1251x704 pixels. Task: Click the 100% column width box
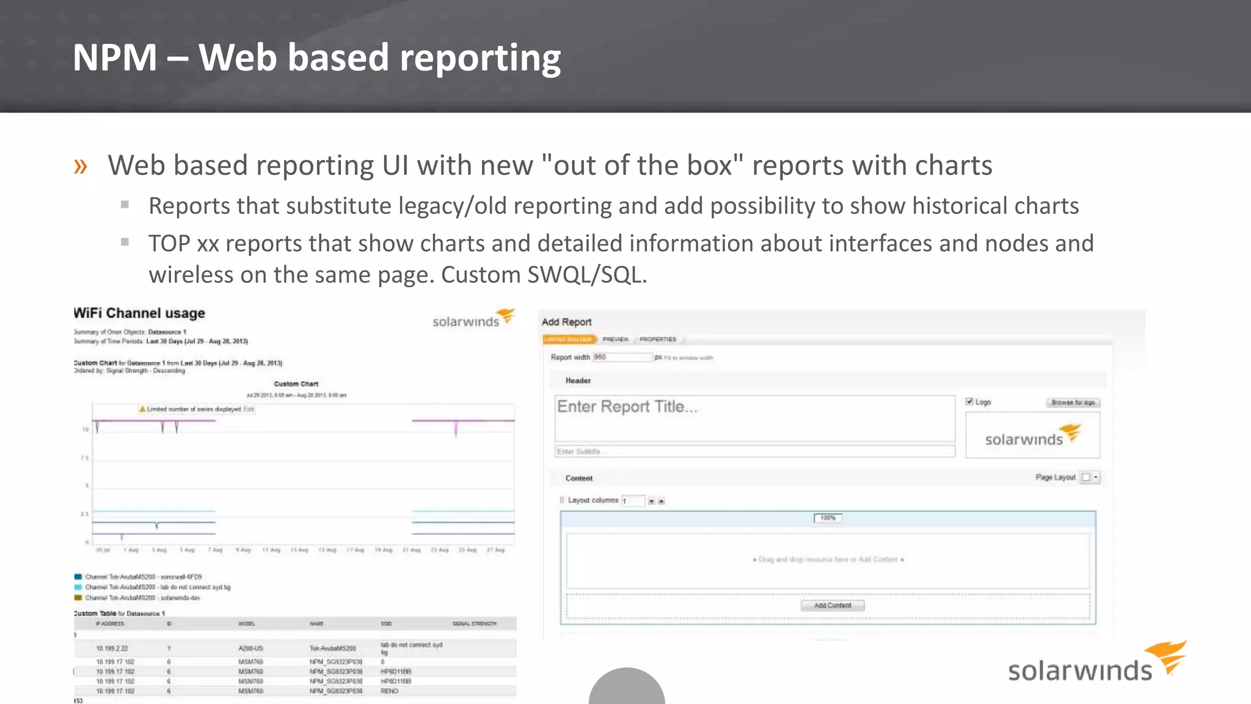[828, 518]
